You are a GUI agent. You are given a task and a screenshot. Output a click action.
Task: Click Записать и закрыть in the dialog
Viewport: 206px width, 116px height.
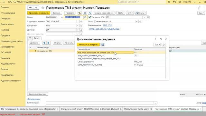[x=88, y=45]
